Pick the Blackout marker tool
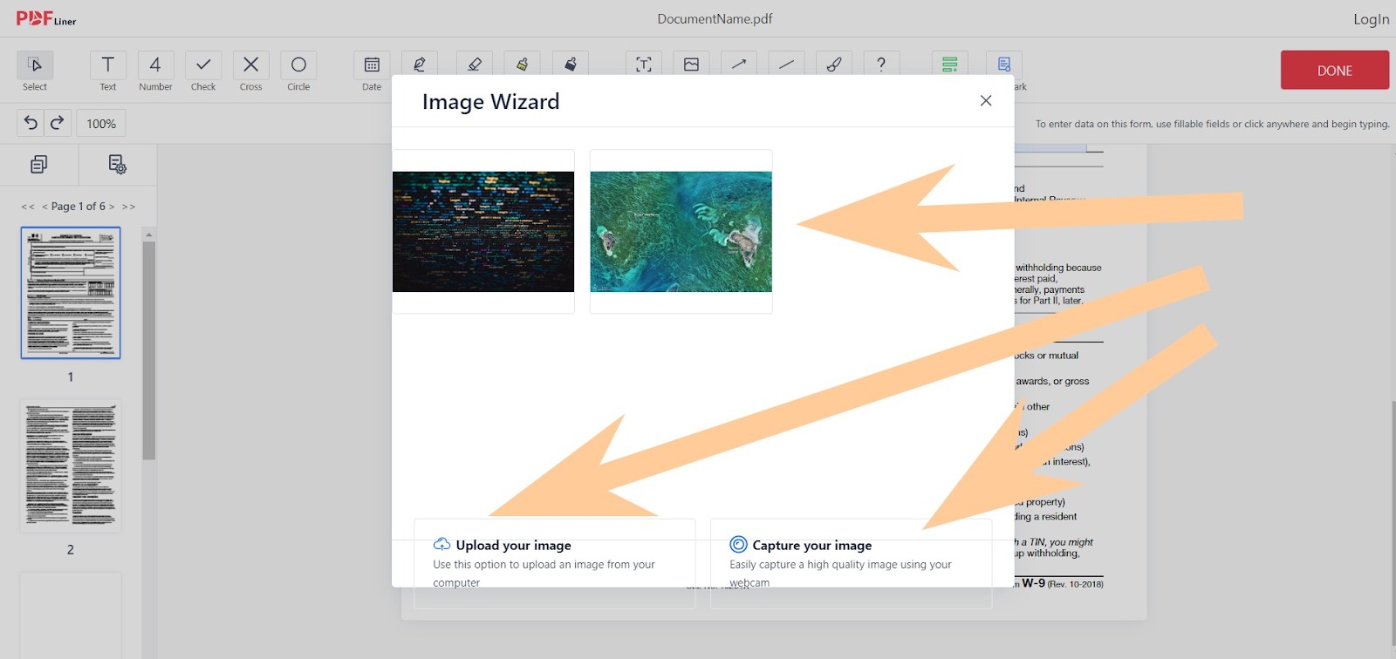The image size is (1396, 659). pos(570,64)
